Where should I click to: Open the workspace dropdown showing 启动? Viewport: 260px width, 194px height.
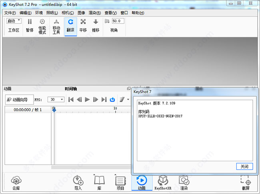(14, 21)
